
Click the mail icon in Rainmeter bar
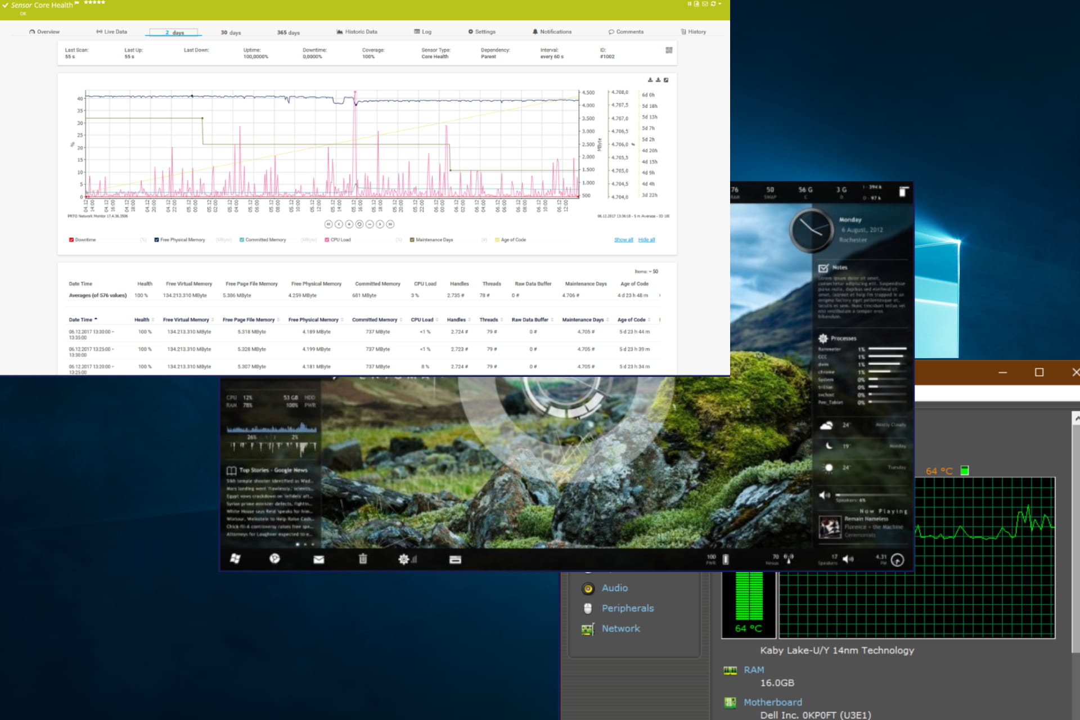pyautogui.click(x=318, y=559)
